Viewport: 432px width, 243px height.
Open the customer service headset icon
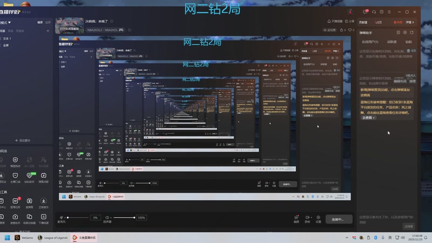[x=374, y=12]
